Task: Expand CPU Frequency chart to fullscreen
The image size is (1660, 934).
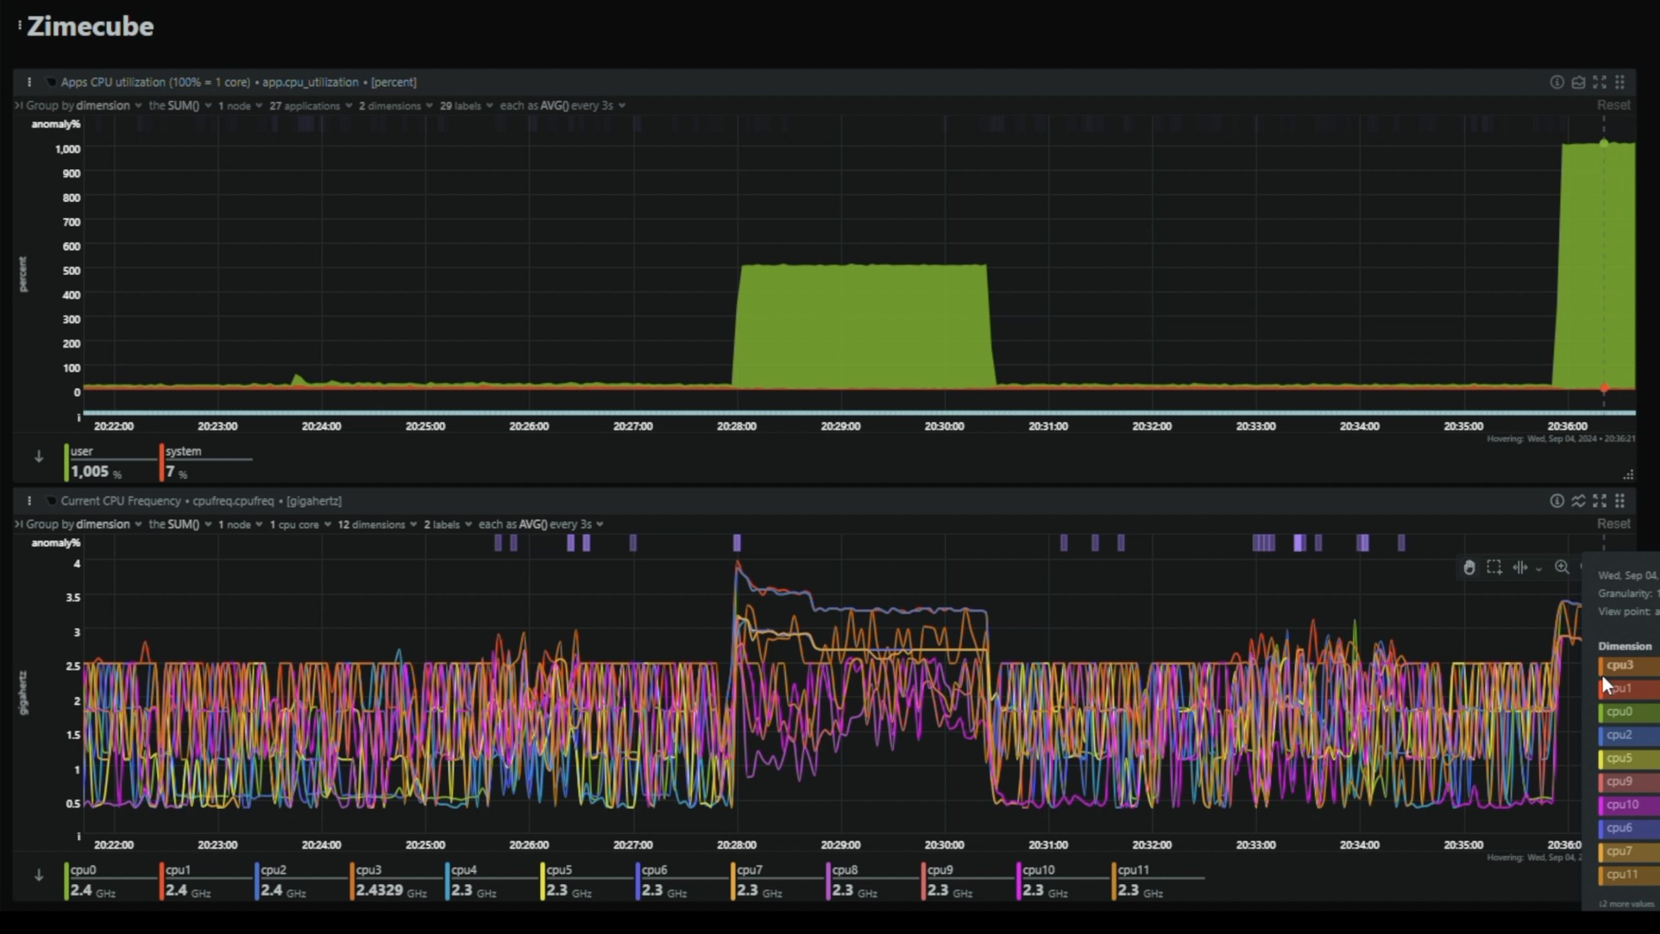Action: 1599,501
